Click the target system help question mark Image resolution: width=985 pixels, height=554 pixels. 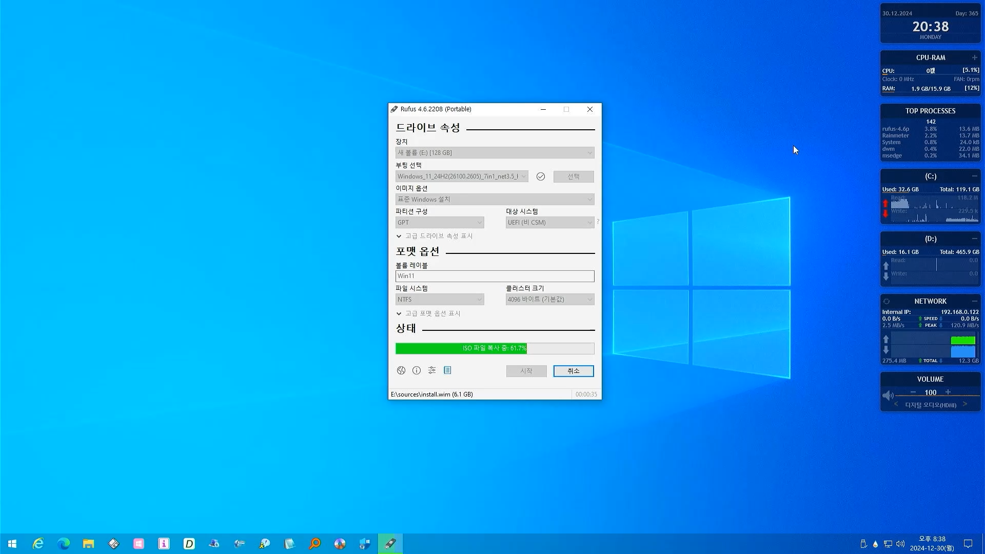coord(598,222)
